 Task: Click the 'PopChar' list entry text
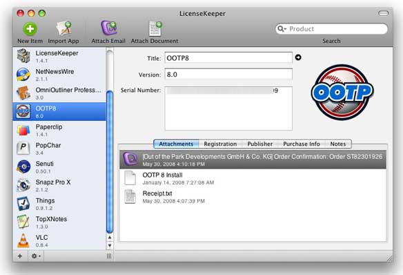[x=48, y=145]
